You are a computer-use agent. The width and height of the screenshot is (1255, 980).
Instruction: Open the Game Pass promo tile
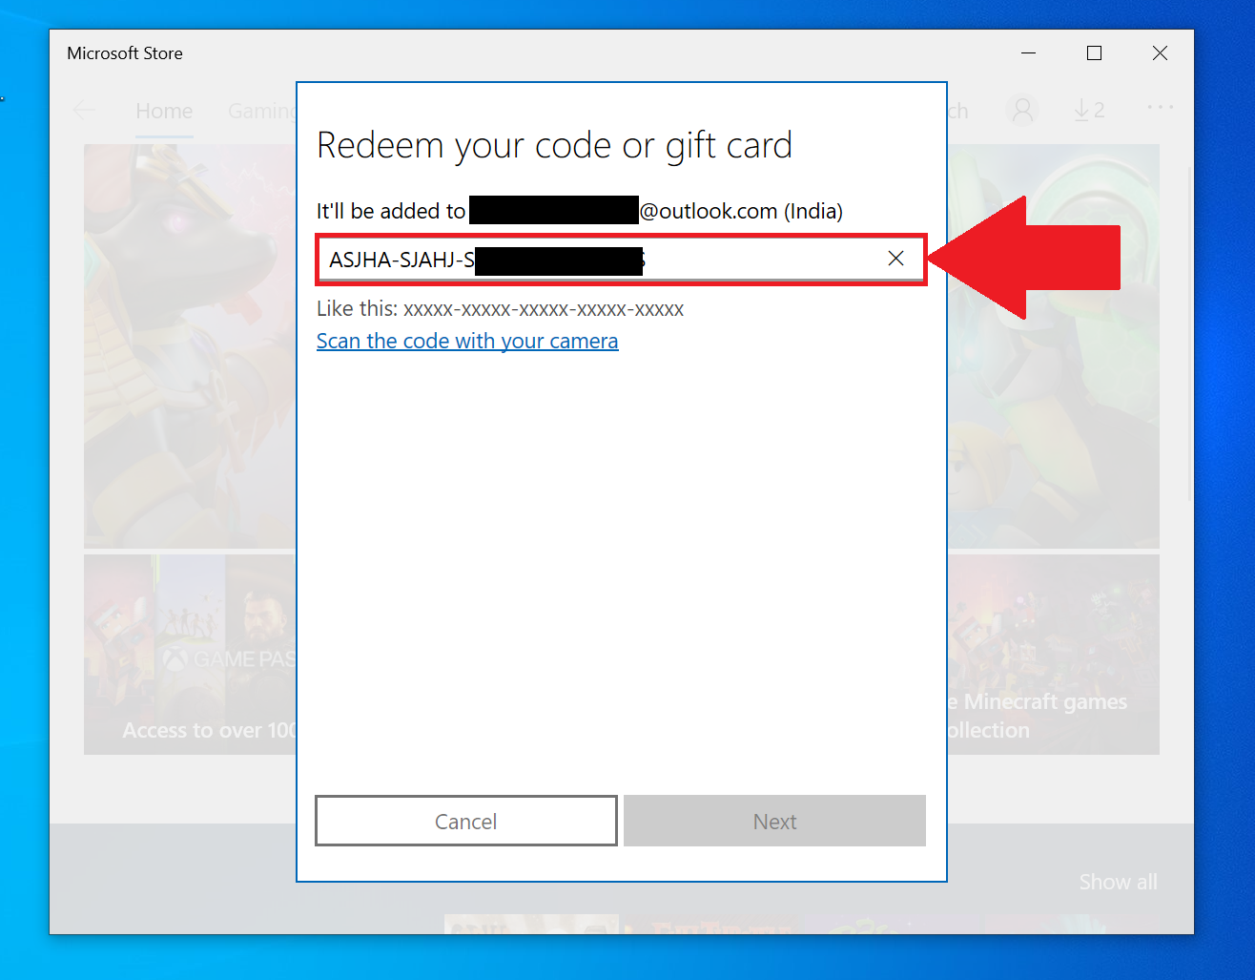[190, 655]
